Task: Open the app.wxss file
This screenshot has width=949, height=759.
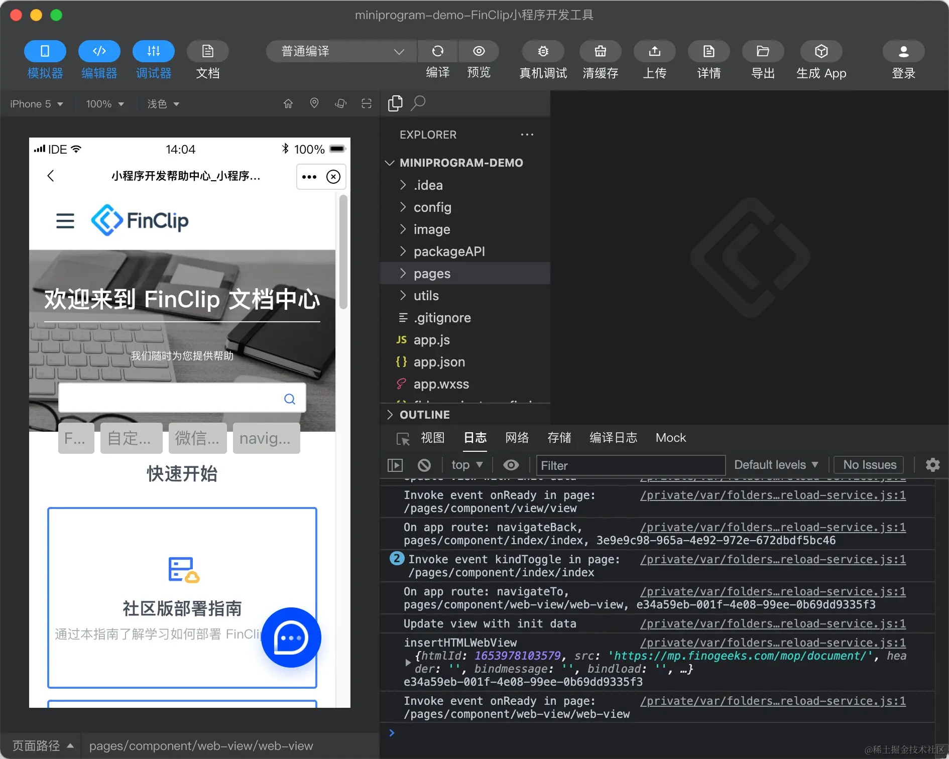Action: 465,384
